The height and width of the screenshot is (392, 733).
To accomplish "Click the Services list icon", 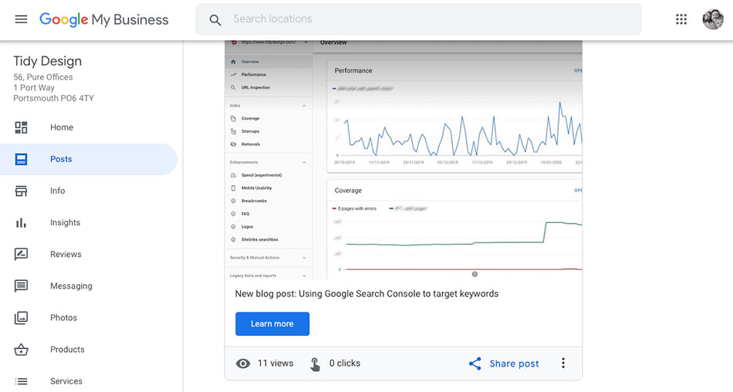I will click(21, 381).
